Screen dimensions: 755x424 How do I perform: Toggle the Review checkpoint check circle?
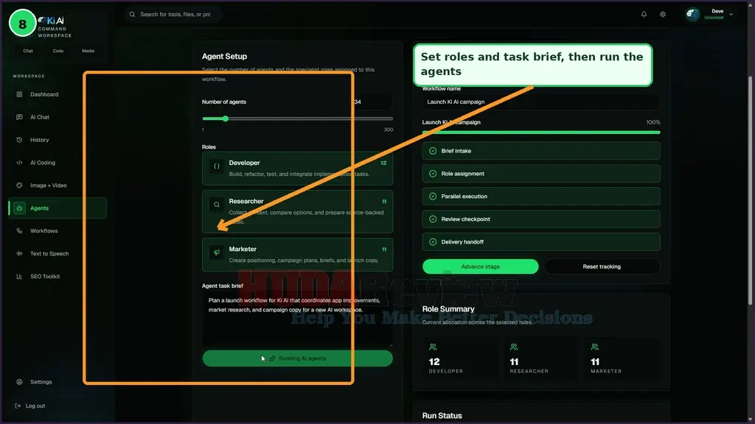(433, 219)
